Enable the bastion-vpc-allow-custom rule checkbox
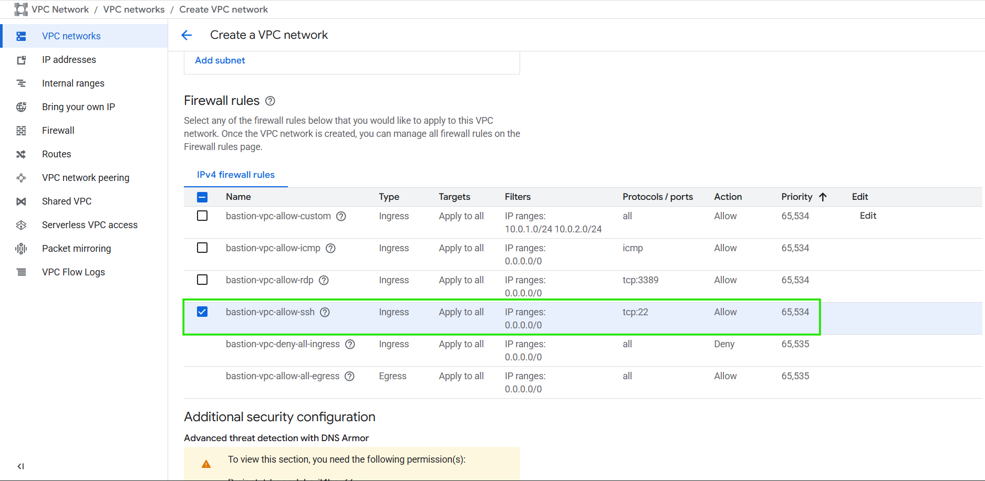This screenshot has width=985, height=481. 202,216
